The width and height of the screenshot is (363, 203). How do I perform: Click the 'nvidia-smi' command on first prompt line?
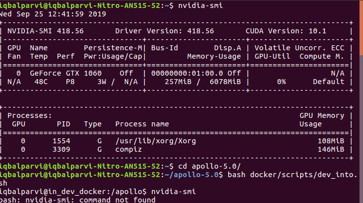200,5
